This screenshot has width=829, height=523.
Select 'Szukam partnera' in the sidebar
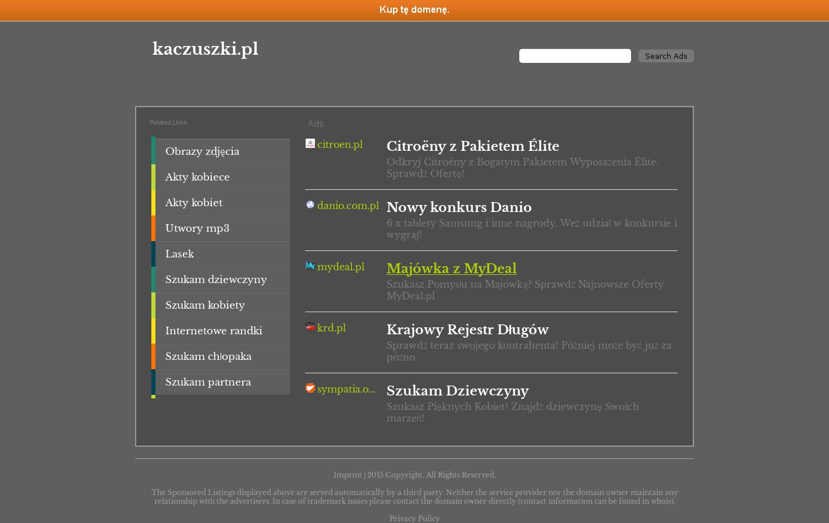pos(208,382)
